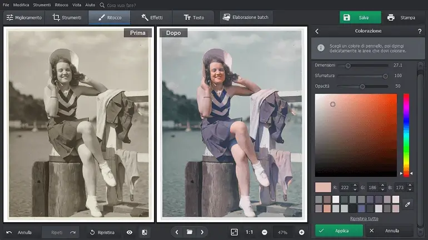Toggle the eye preview icon
The height and width of the screenshot is (240, 428).
(x=130, y=232)
